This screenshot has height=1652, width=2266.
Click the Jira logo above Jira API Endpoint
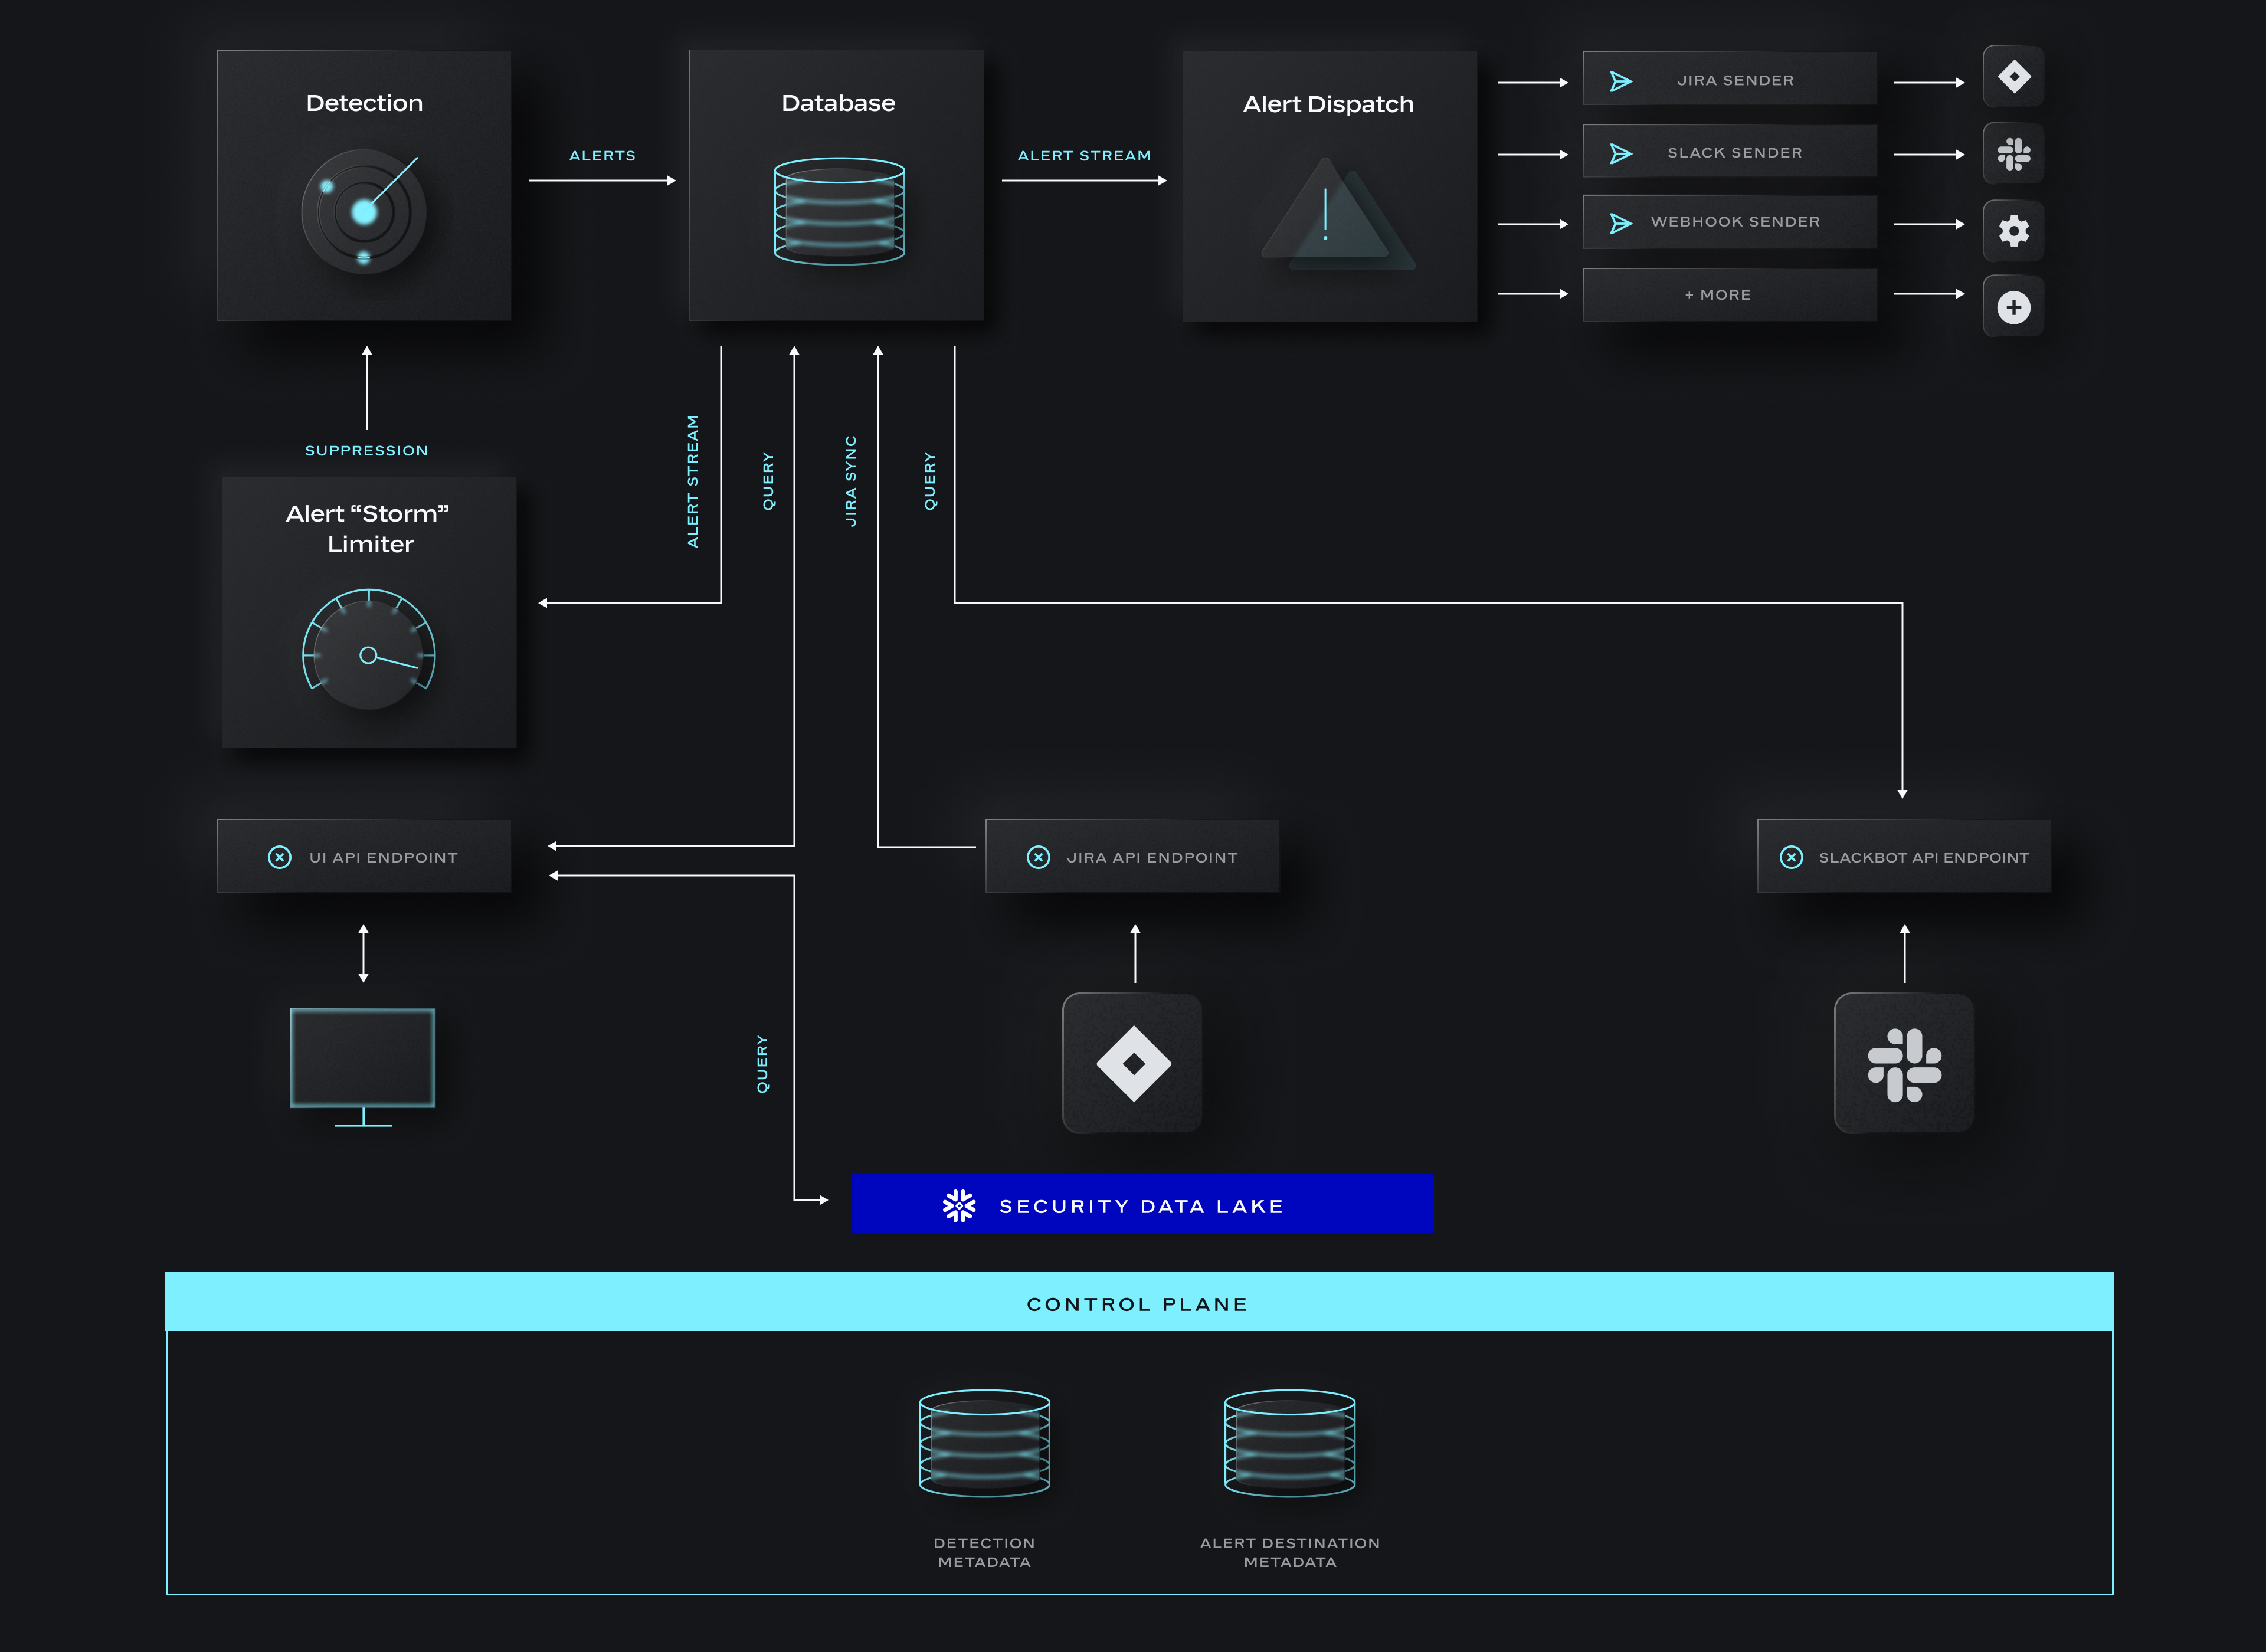[1133, 1062]
